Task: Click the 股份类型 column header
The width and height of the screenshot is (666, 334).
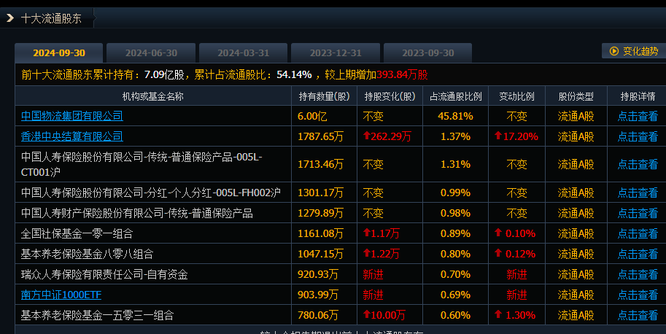Action: 576,96
